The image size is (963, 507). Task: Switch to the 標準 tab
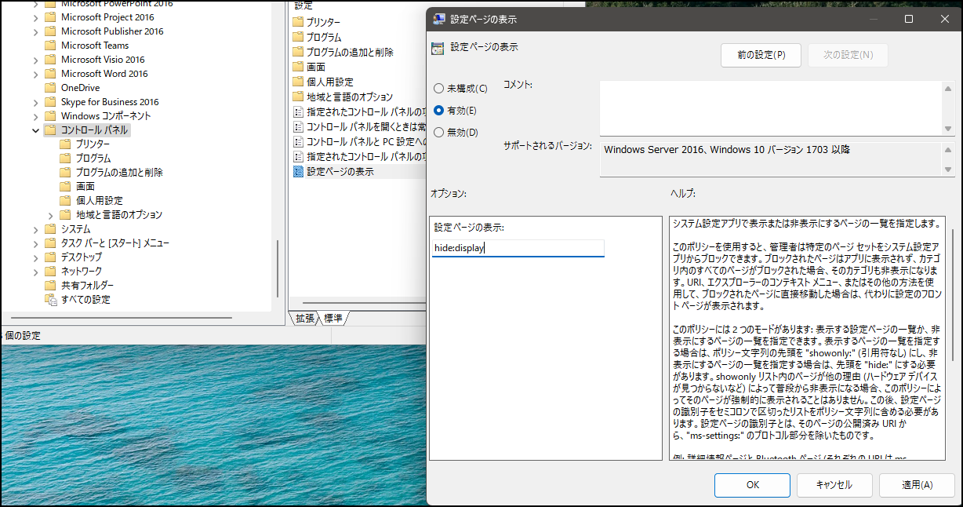point(333,318)
